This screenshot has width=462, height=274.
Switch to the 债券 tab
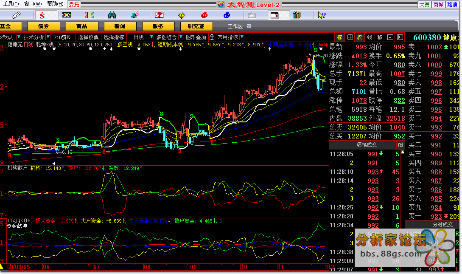[x=43, y=26]
